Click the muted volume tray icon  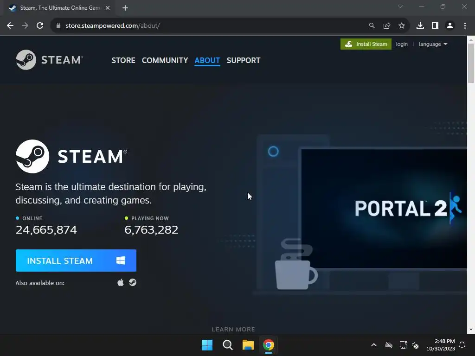(x=415, y=345)
